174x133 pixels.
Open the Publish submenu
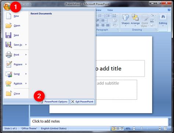tap(16, 84)
